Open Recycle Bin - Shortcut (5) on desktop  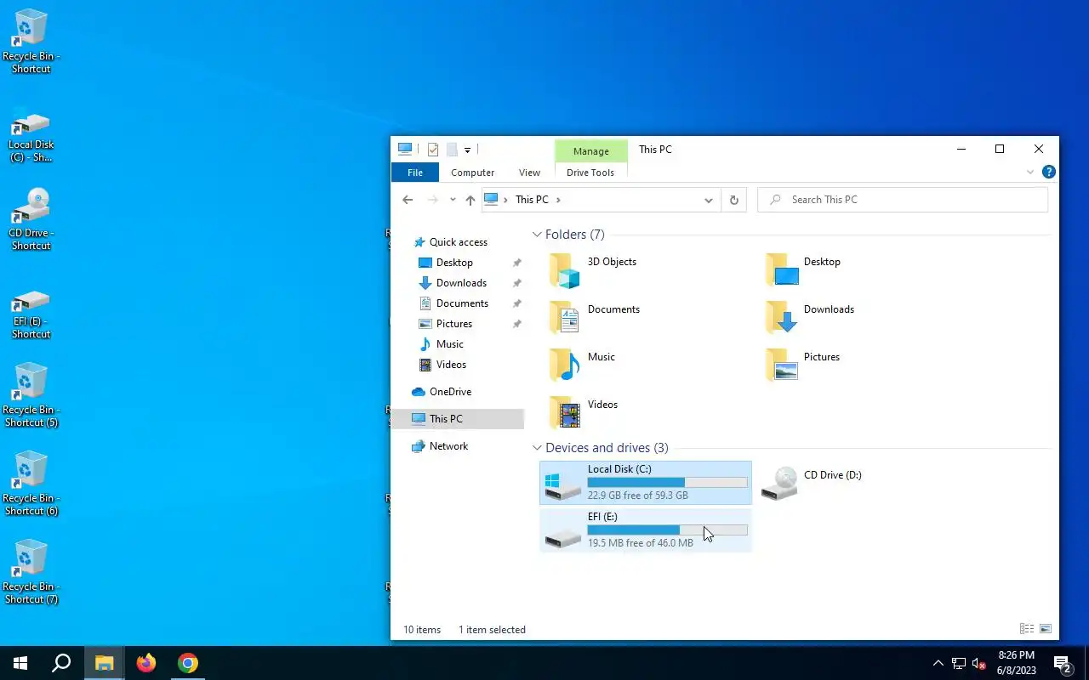click(31, 395)
